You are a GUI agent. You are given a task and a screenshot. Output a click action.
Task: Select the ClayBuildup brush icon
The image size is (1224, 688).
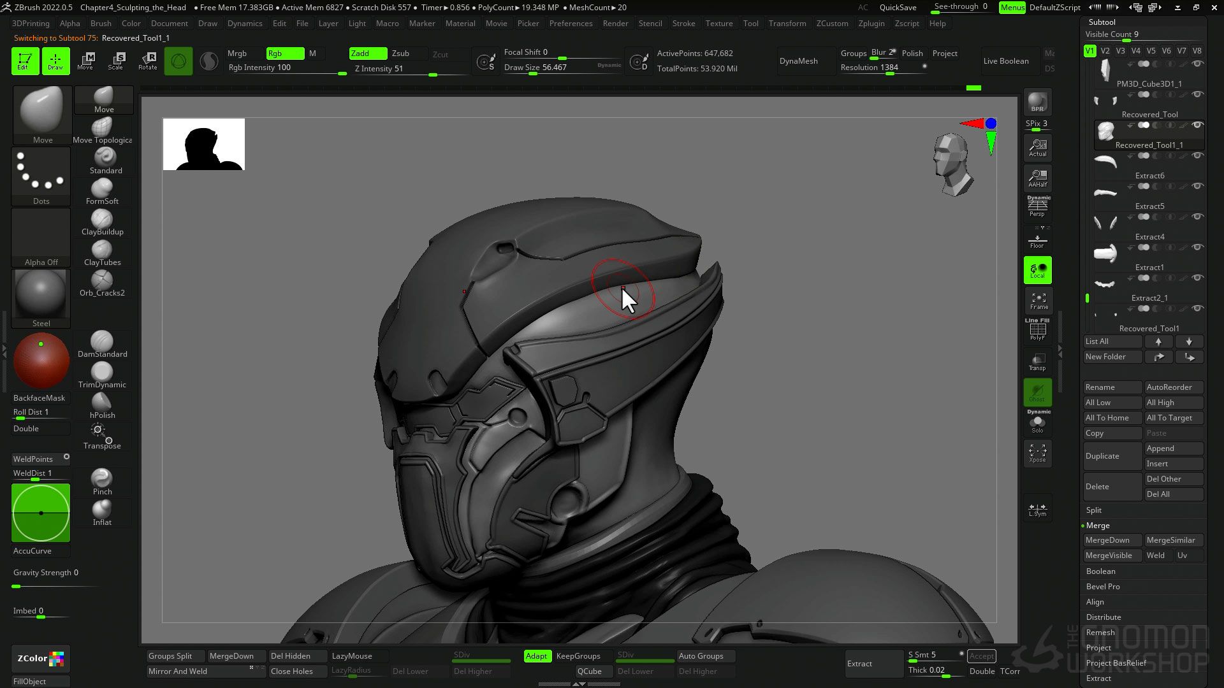pyautogui.click(x=102, y=219)
